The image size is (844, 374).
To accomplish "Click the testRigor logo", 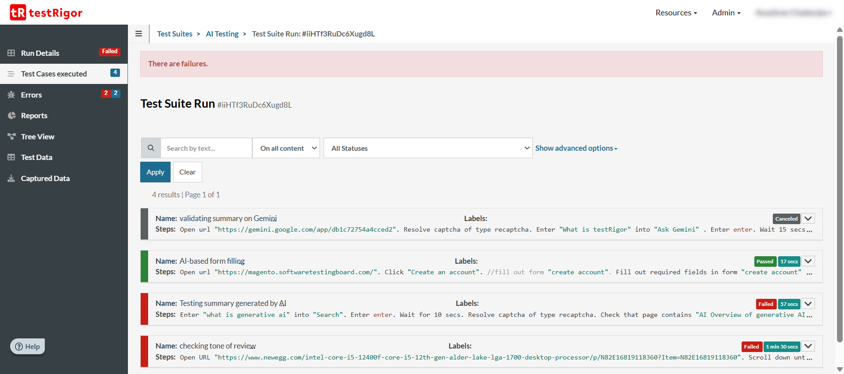I will coord(46,13).
